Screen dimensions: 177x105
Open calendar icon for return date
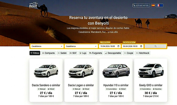[x=141, y=46]
